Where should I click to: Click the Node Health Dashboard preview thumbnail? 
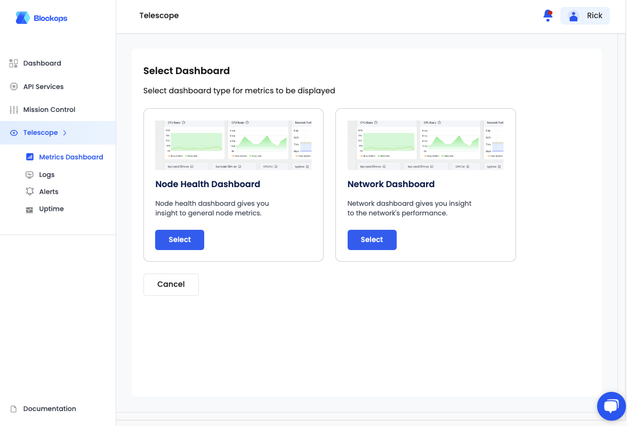click(x=233, y=145)
